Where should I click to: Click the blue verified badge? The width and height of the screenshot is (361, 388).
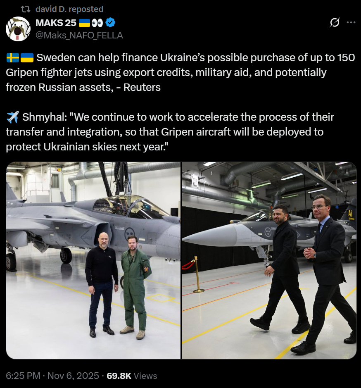tap(110, 23)
